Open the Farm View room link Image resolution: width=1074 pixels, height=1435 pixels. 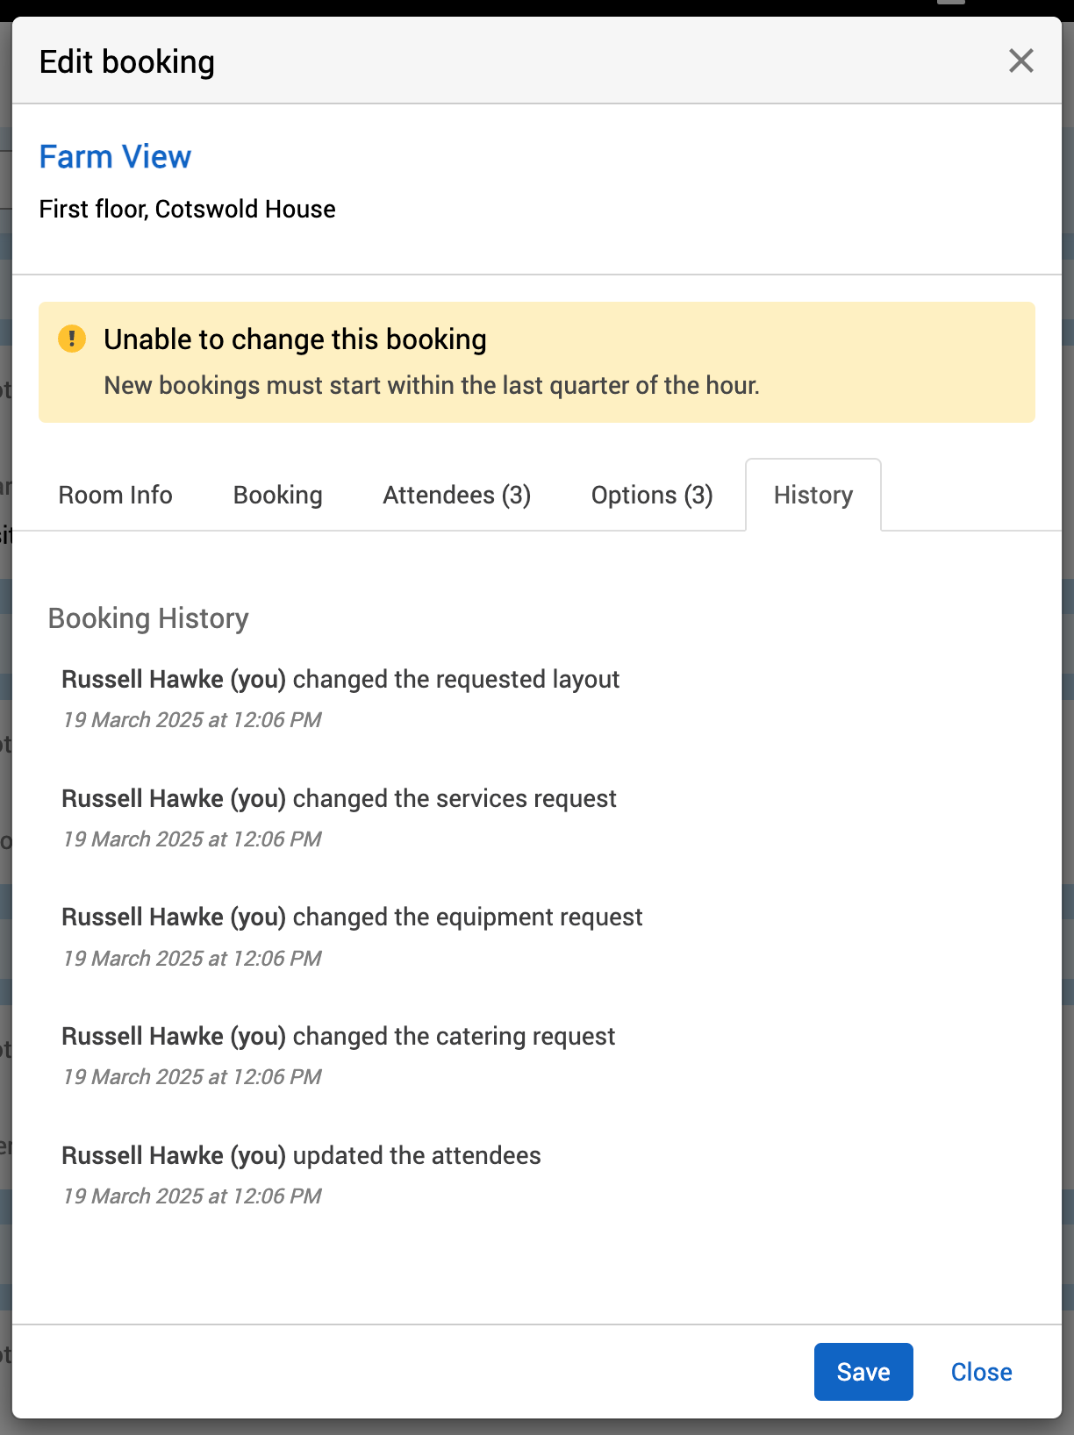[115, 157]
